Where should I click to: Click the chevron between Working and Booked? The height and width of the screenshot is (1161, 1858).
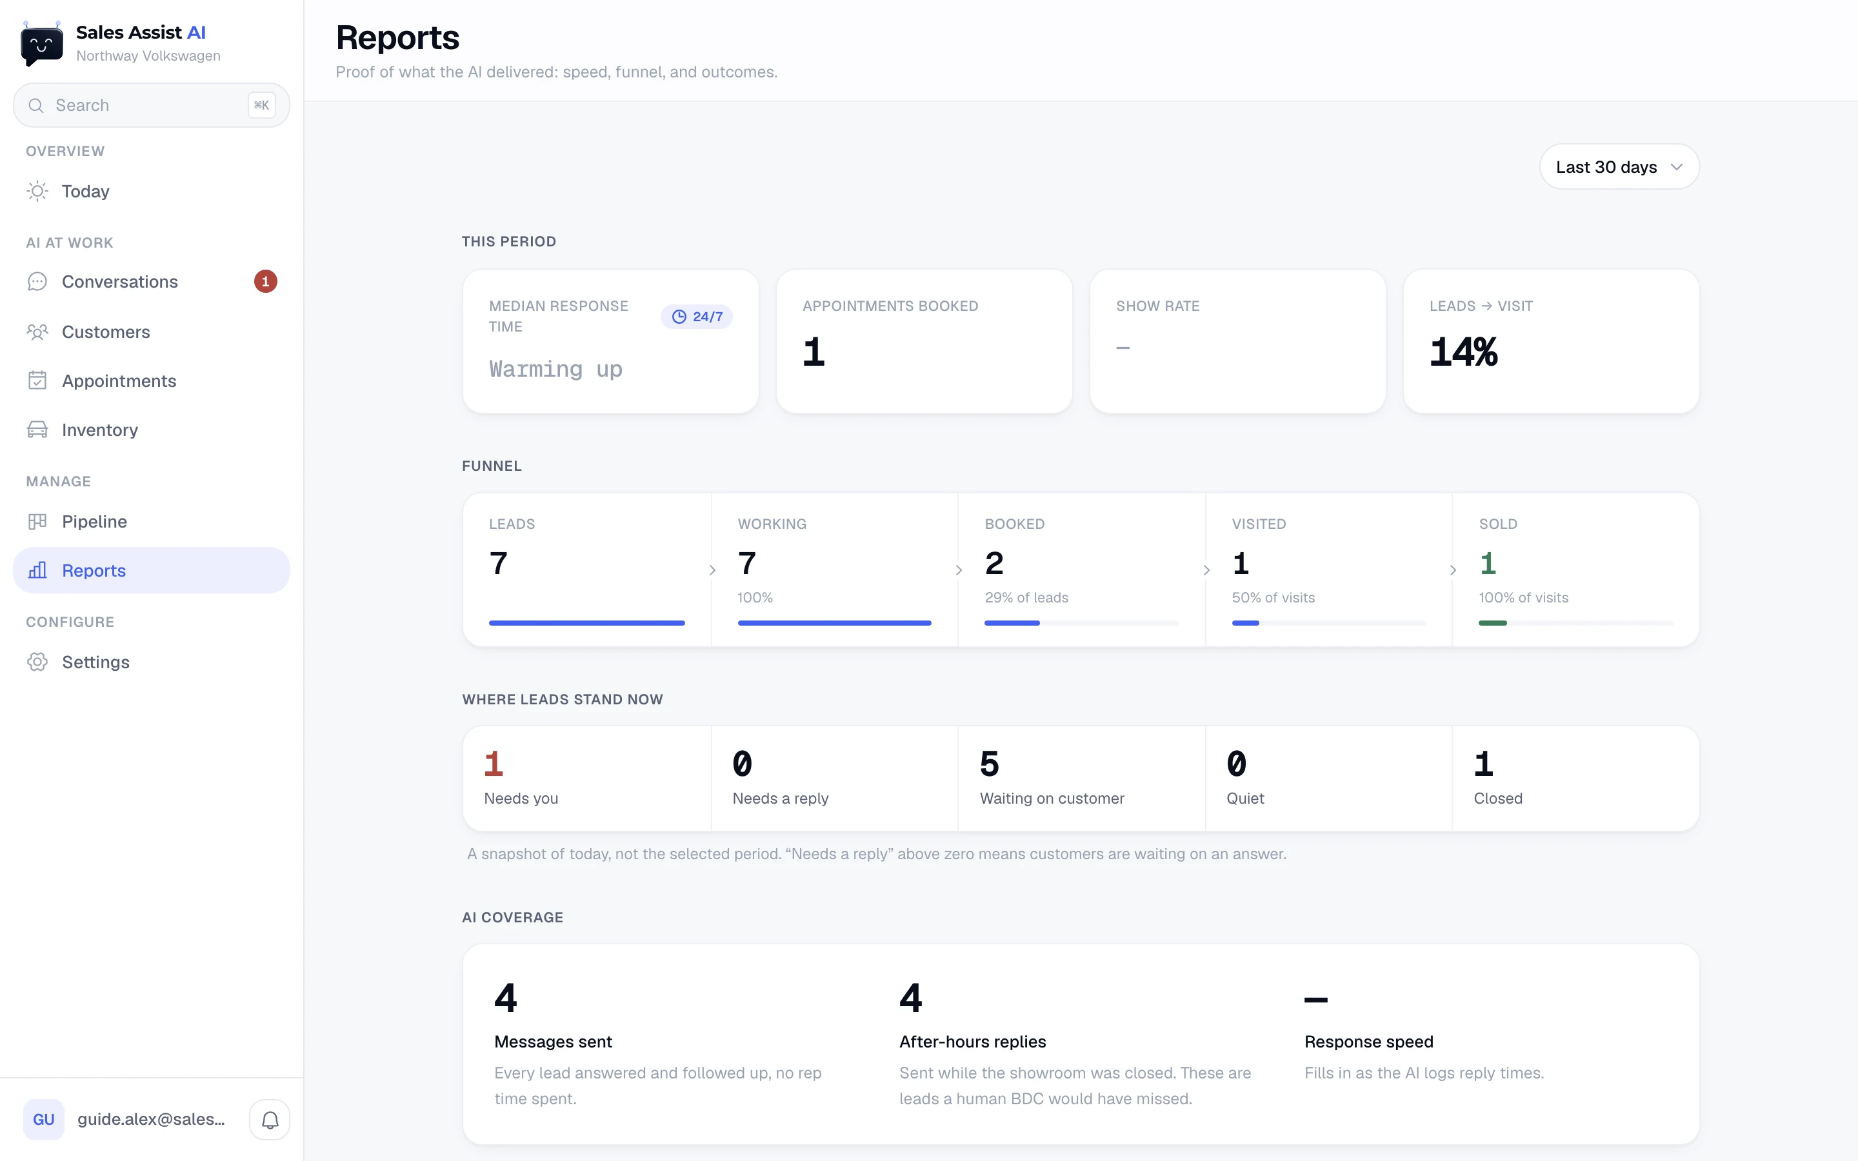pyautogui.click(x=959, y=570)
